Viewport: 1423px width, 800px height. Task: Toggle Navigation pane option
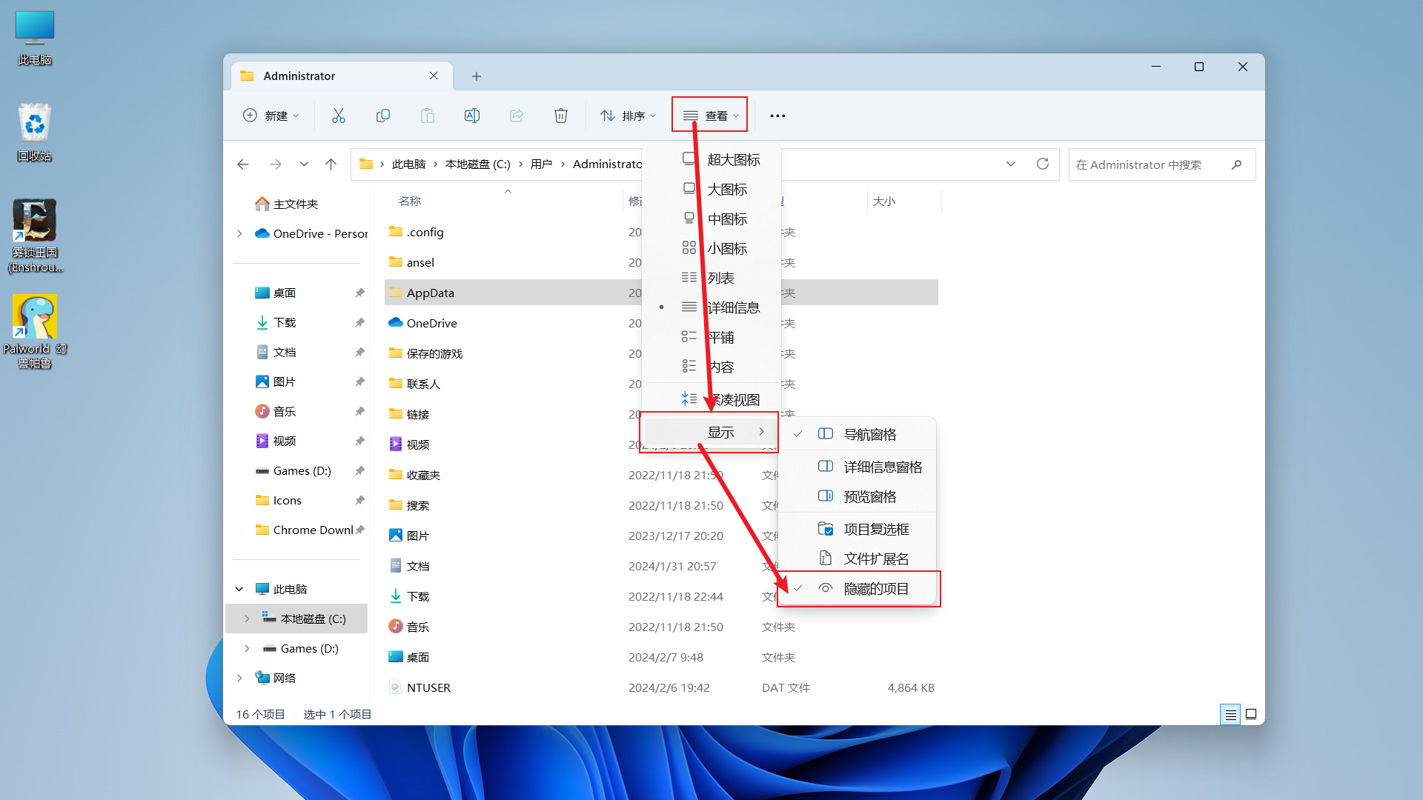click(x=858, y=434)
